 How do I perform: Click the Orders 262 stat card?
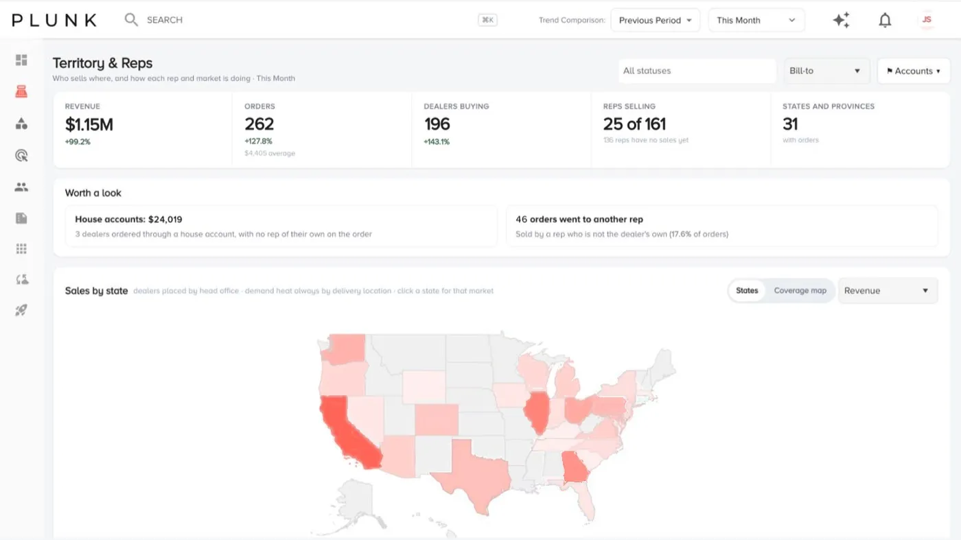[322, 130]
